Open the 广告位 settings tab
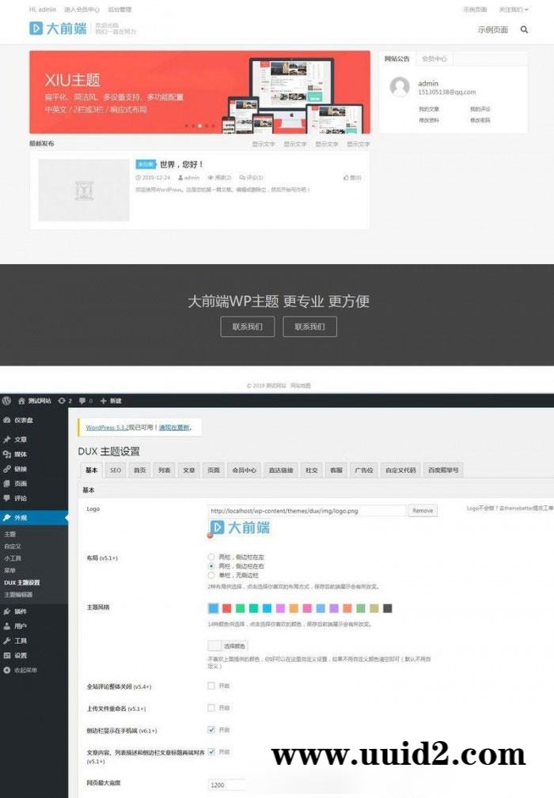This screenshot has height=798, width=554. [363, 471]
